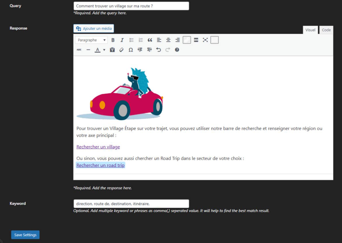Apply bold formatting in the editor

(113, 40)
